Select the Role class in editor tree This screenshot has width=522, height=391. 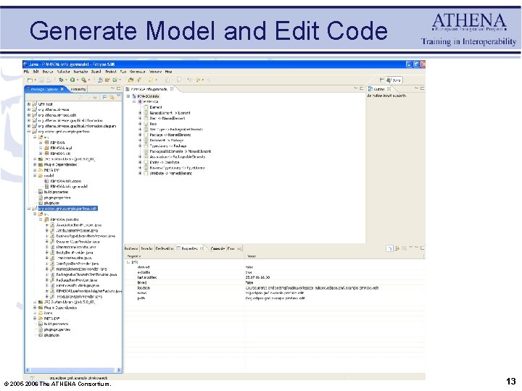(x=151, y=124)
